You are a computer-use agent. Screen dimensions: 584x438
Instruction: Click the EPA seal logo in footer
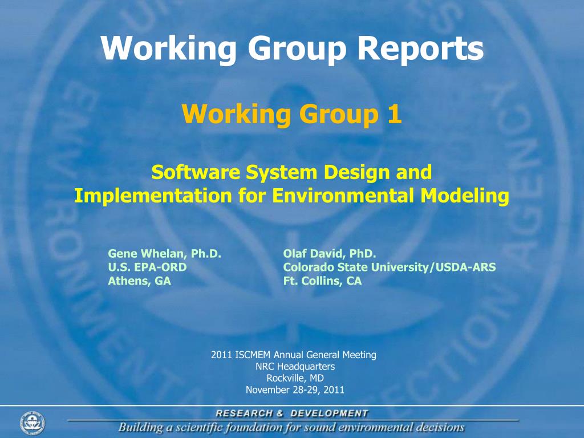33,424
